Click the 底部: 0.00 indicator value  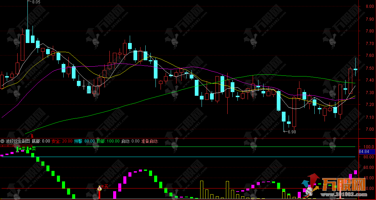pos(41,141)
